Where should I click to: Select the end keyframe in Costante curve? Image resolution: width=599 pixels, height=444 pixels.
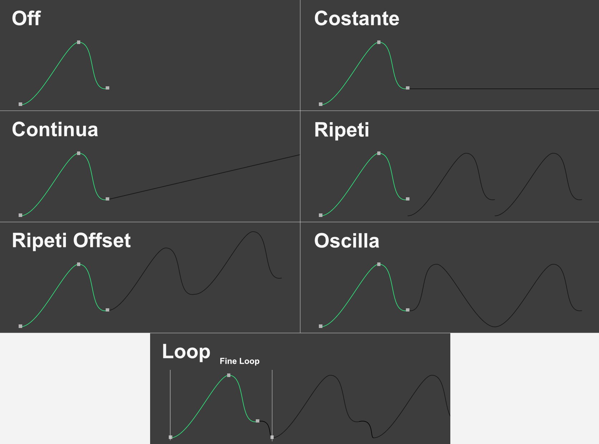point(408,88)
